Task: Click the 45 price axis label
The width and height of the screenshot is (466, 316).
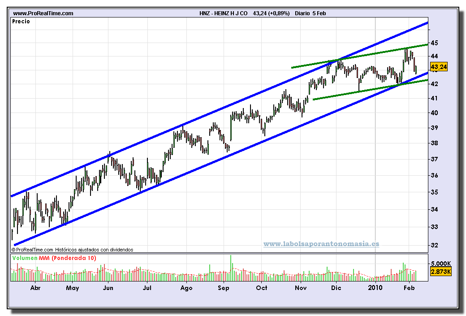Action: tap(435, 43)
